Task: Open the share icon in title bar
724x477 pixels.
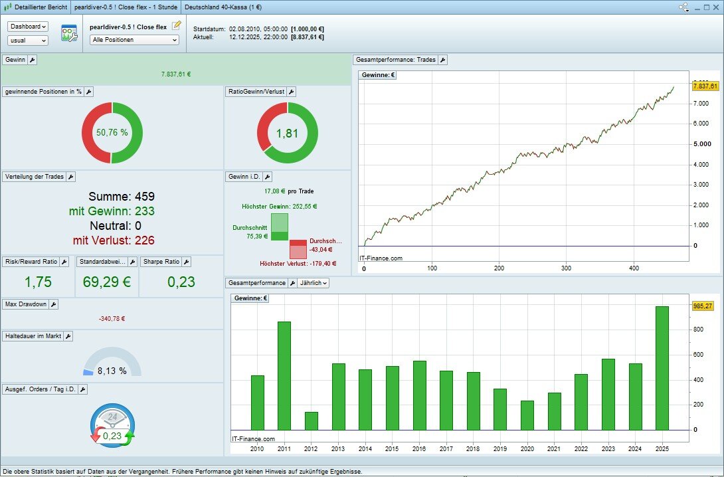Action: click(683, 7)
